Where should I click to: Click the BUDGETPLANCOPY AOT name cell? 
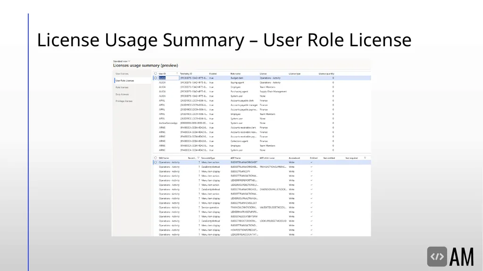click(x=240, y=171)
